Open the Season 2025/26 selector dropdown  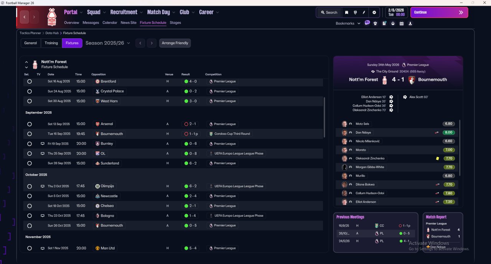(x=108, y=43)
